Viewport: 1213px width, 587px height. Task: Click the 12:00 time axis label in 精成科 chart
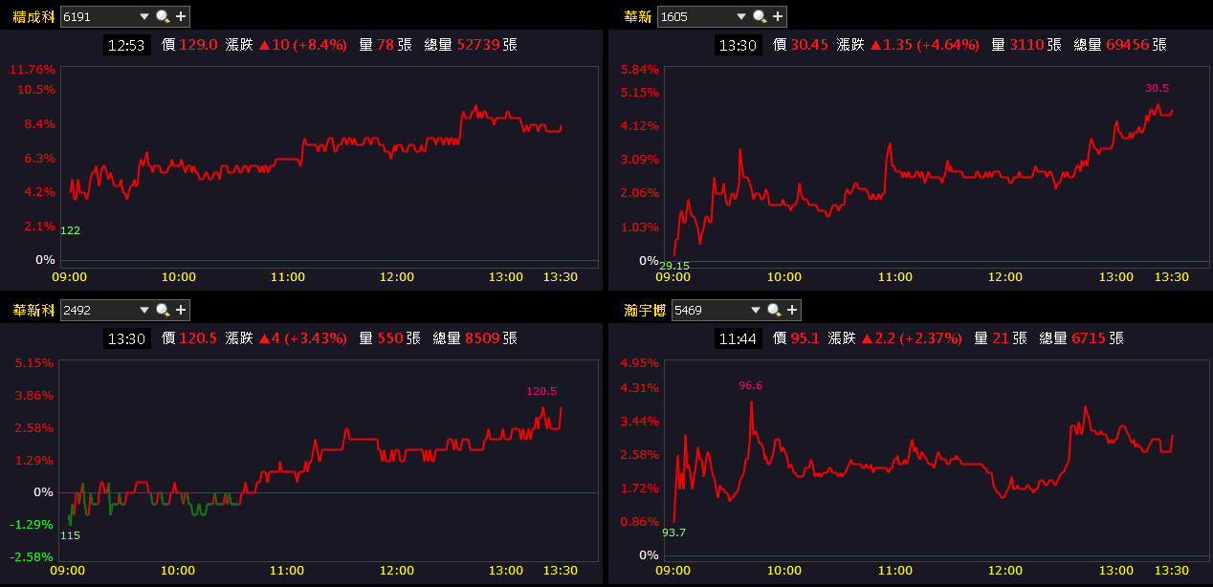[396, 277]
